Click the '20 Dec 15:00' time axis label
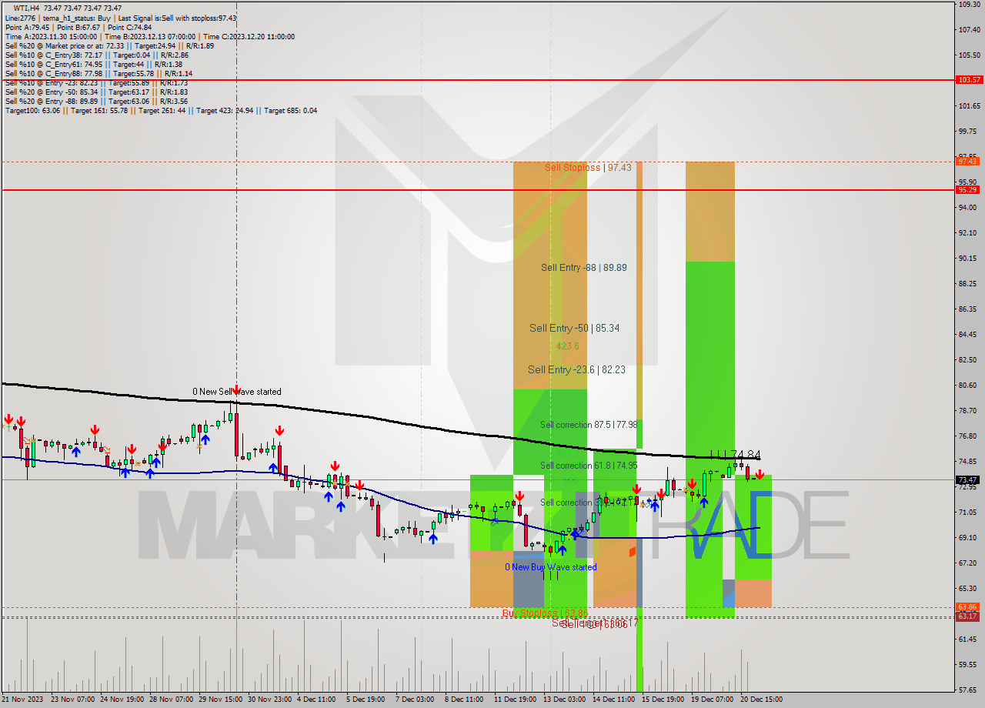Viewport: 985px width, 708px height. 761,699
